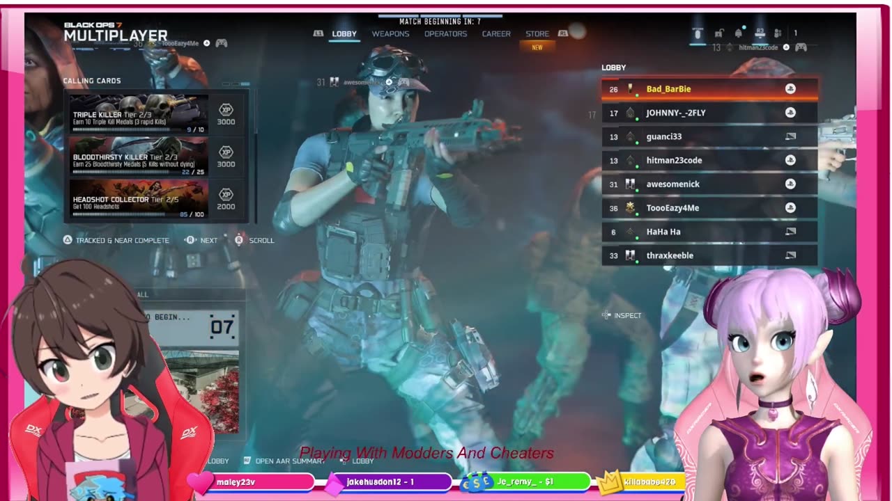This screenshot has height=501, width=892.
Task: Click the maley23v heart overlay badge
Action: [x=252, y=482]
